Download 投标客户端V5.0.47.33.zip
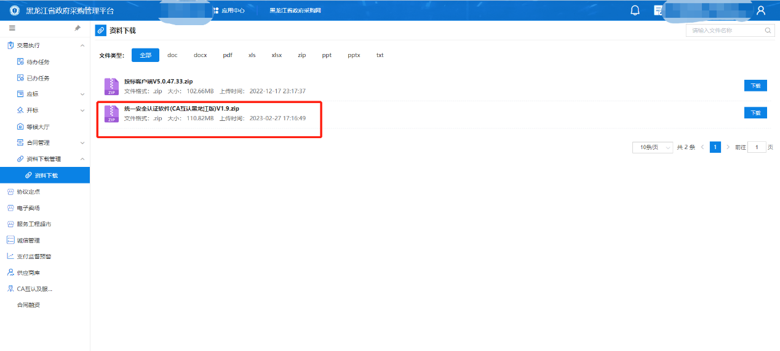 click(755, 86)
